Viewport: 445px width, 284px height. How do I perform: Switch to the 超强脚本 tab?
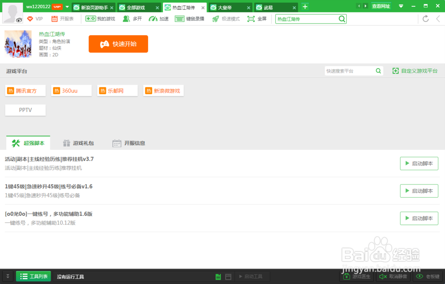coord(28,143)
